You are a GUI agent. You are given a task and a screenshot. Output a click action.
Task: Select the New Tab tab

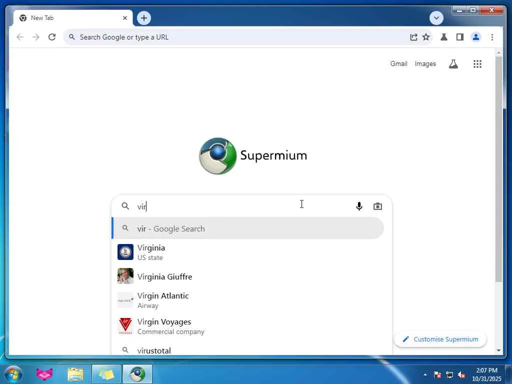73,18
